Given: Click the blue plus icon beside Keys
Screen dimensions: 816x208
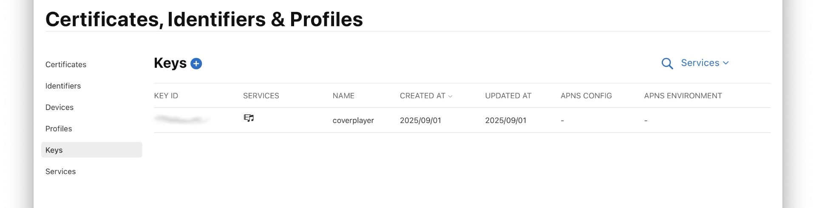Looking at the screenshot, I should [196, 64].
